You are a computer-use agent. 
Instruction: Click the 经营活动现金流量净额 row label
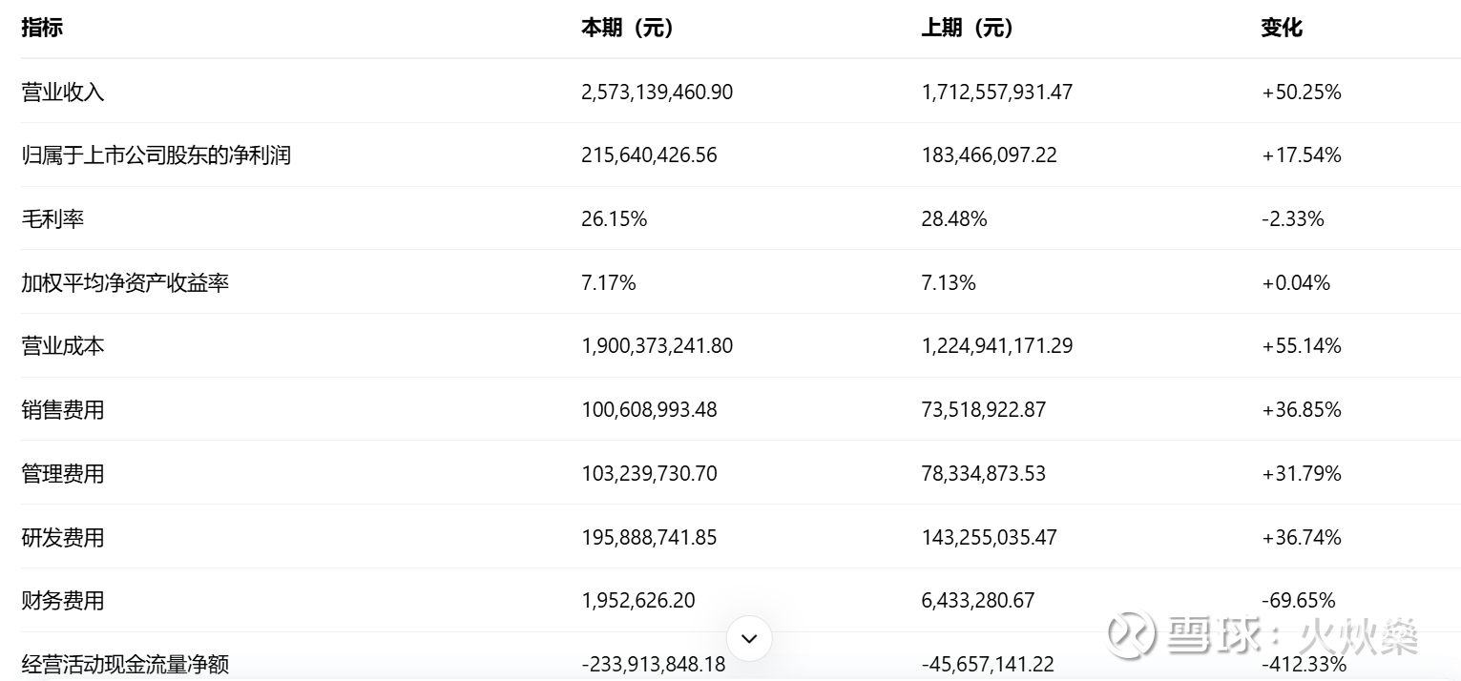(125, 664)
